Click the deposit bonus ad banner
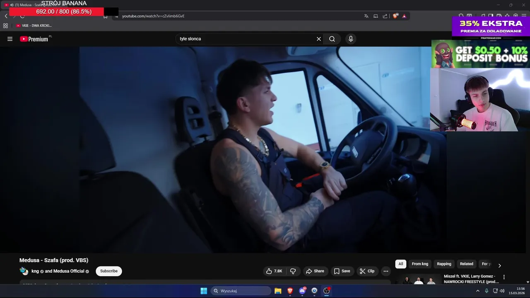530x298 pixels. tap(480, 54)
